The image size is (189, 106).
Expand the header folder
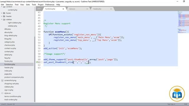tap(2, 16)
